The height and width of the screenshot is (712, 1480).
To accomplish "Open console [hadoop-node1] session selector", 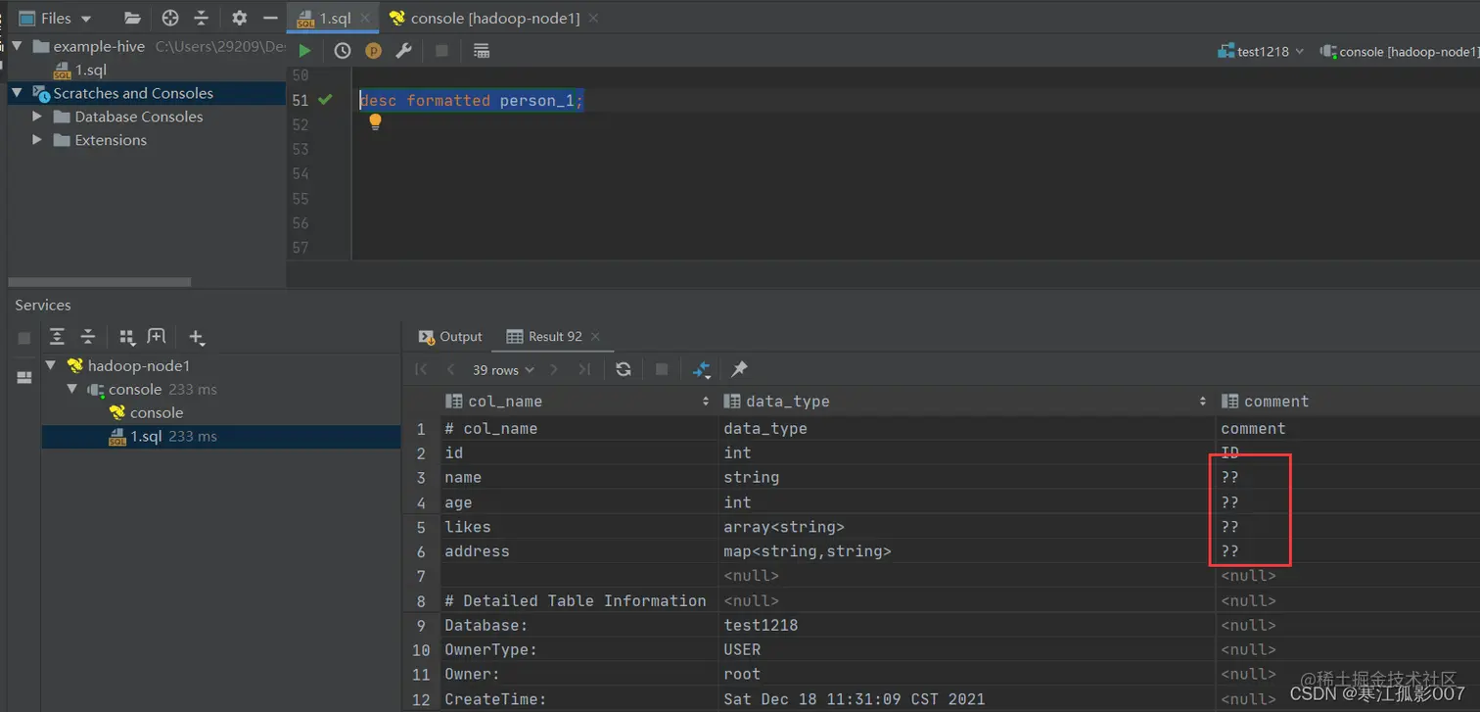I will click(1398, 51).
